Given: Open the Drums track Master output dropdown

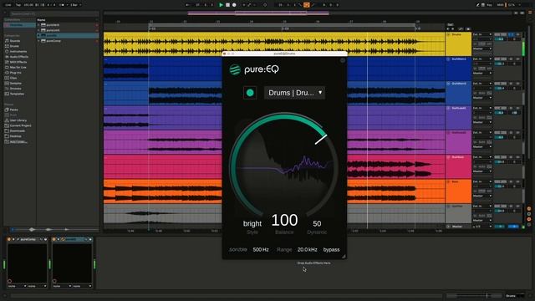Looking at the screenshot, I should point(482,48).
